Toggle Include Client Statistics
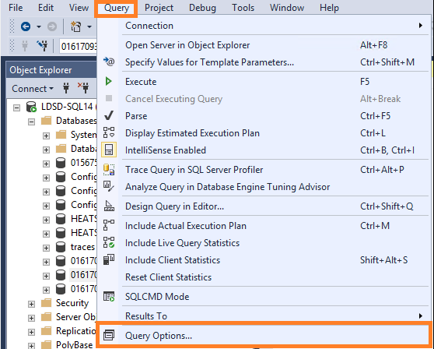This screenshot has width=434, height=349. [x=264, y=260]
